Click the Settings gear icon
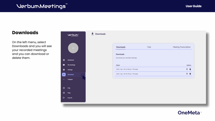 (64, 70)
